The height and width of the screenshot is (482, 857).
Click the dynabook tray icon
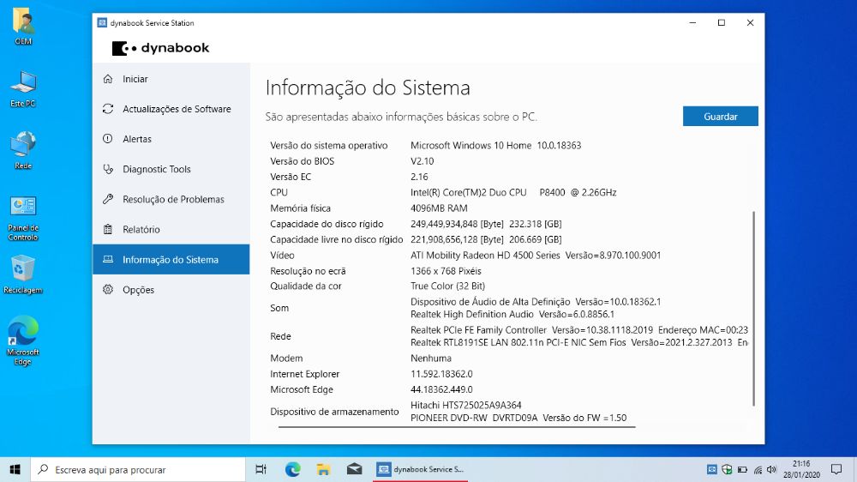711,469
